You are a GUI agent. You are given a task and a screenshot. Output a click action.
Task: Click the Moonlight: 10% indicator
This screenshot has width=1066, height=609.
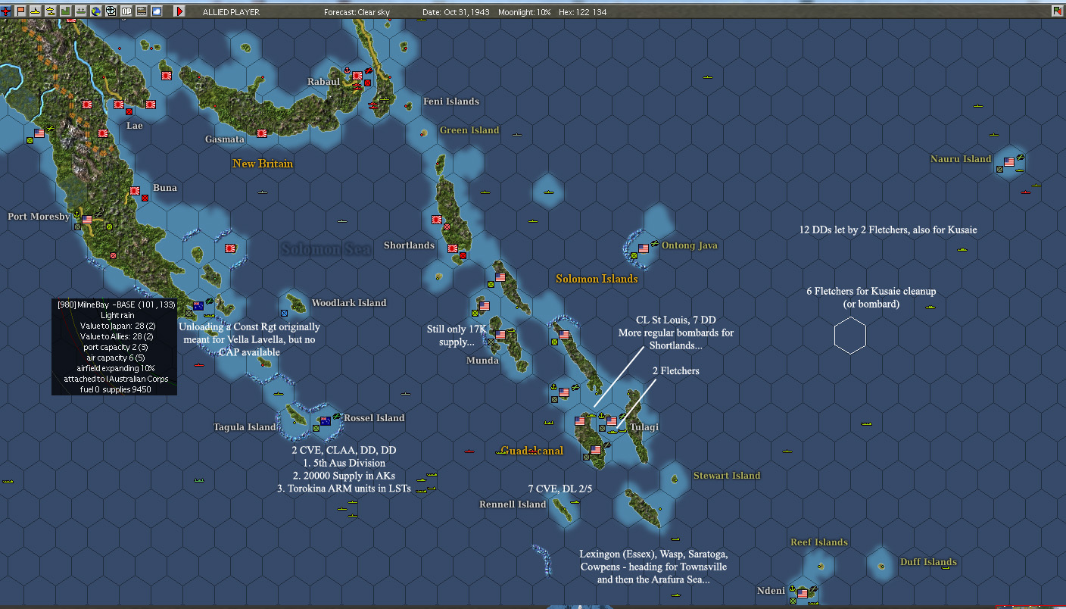(x=525, y=12)
